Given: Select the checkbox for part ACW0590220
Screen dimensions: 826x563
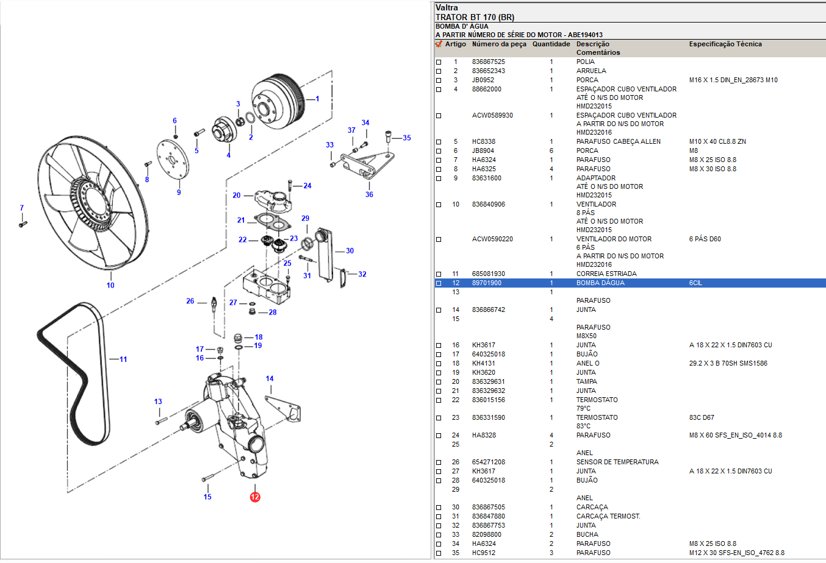Looking at the screenshot, I should 439,239.
